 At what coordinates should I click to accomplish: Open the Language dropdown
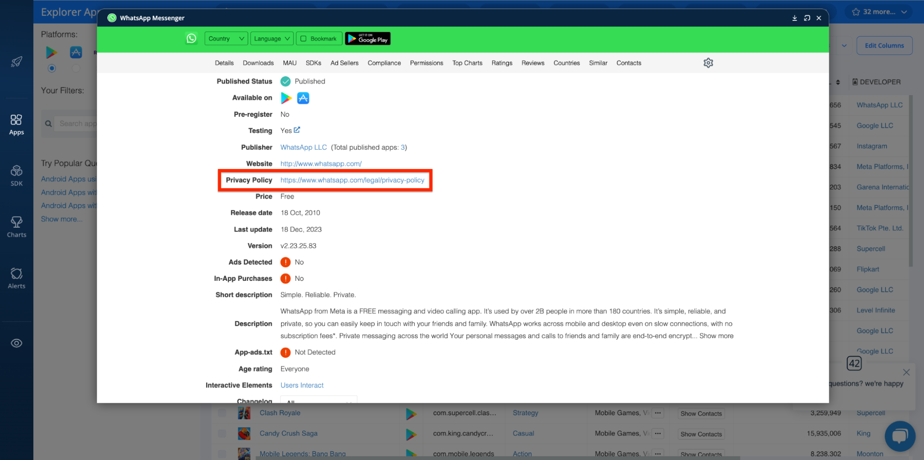tap(272, 39)
